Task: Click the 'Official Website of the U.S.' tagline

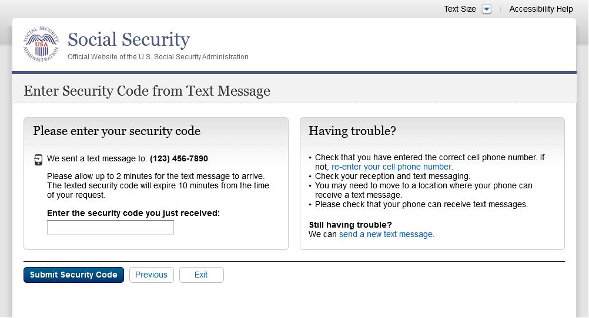Action: click(158, 57)
